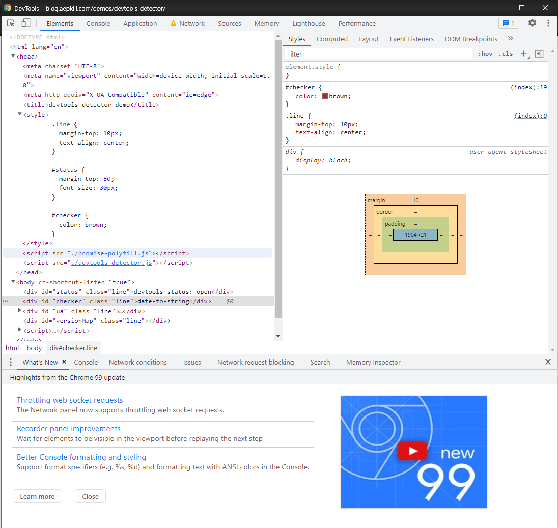
Task: Open Throttling web socket requests link
Action: tap(70, 400)
